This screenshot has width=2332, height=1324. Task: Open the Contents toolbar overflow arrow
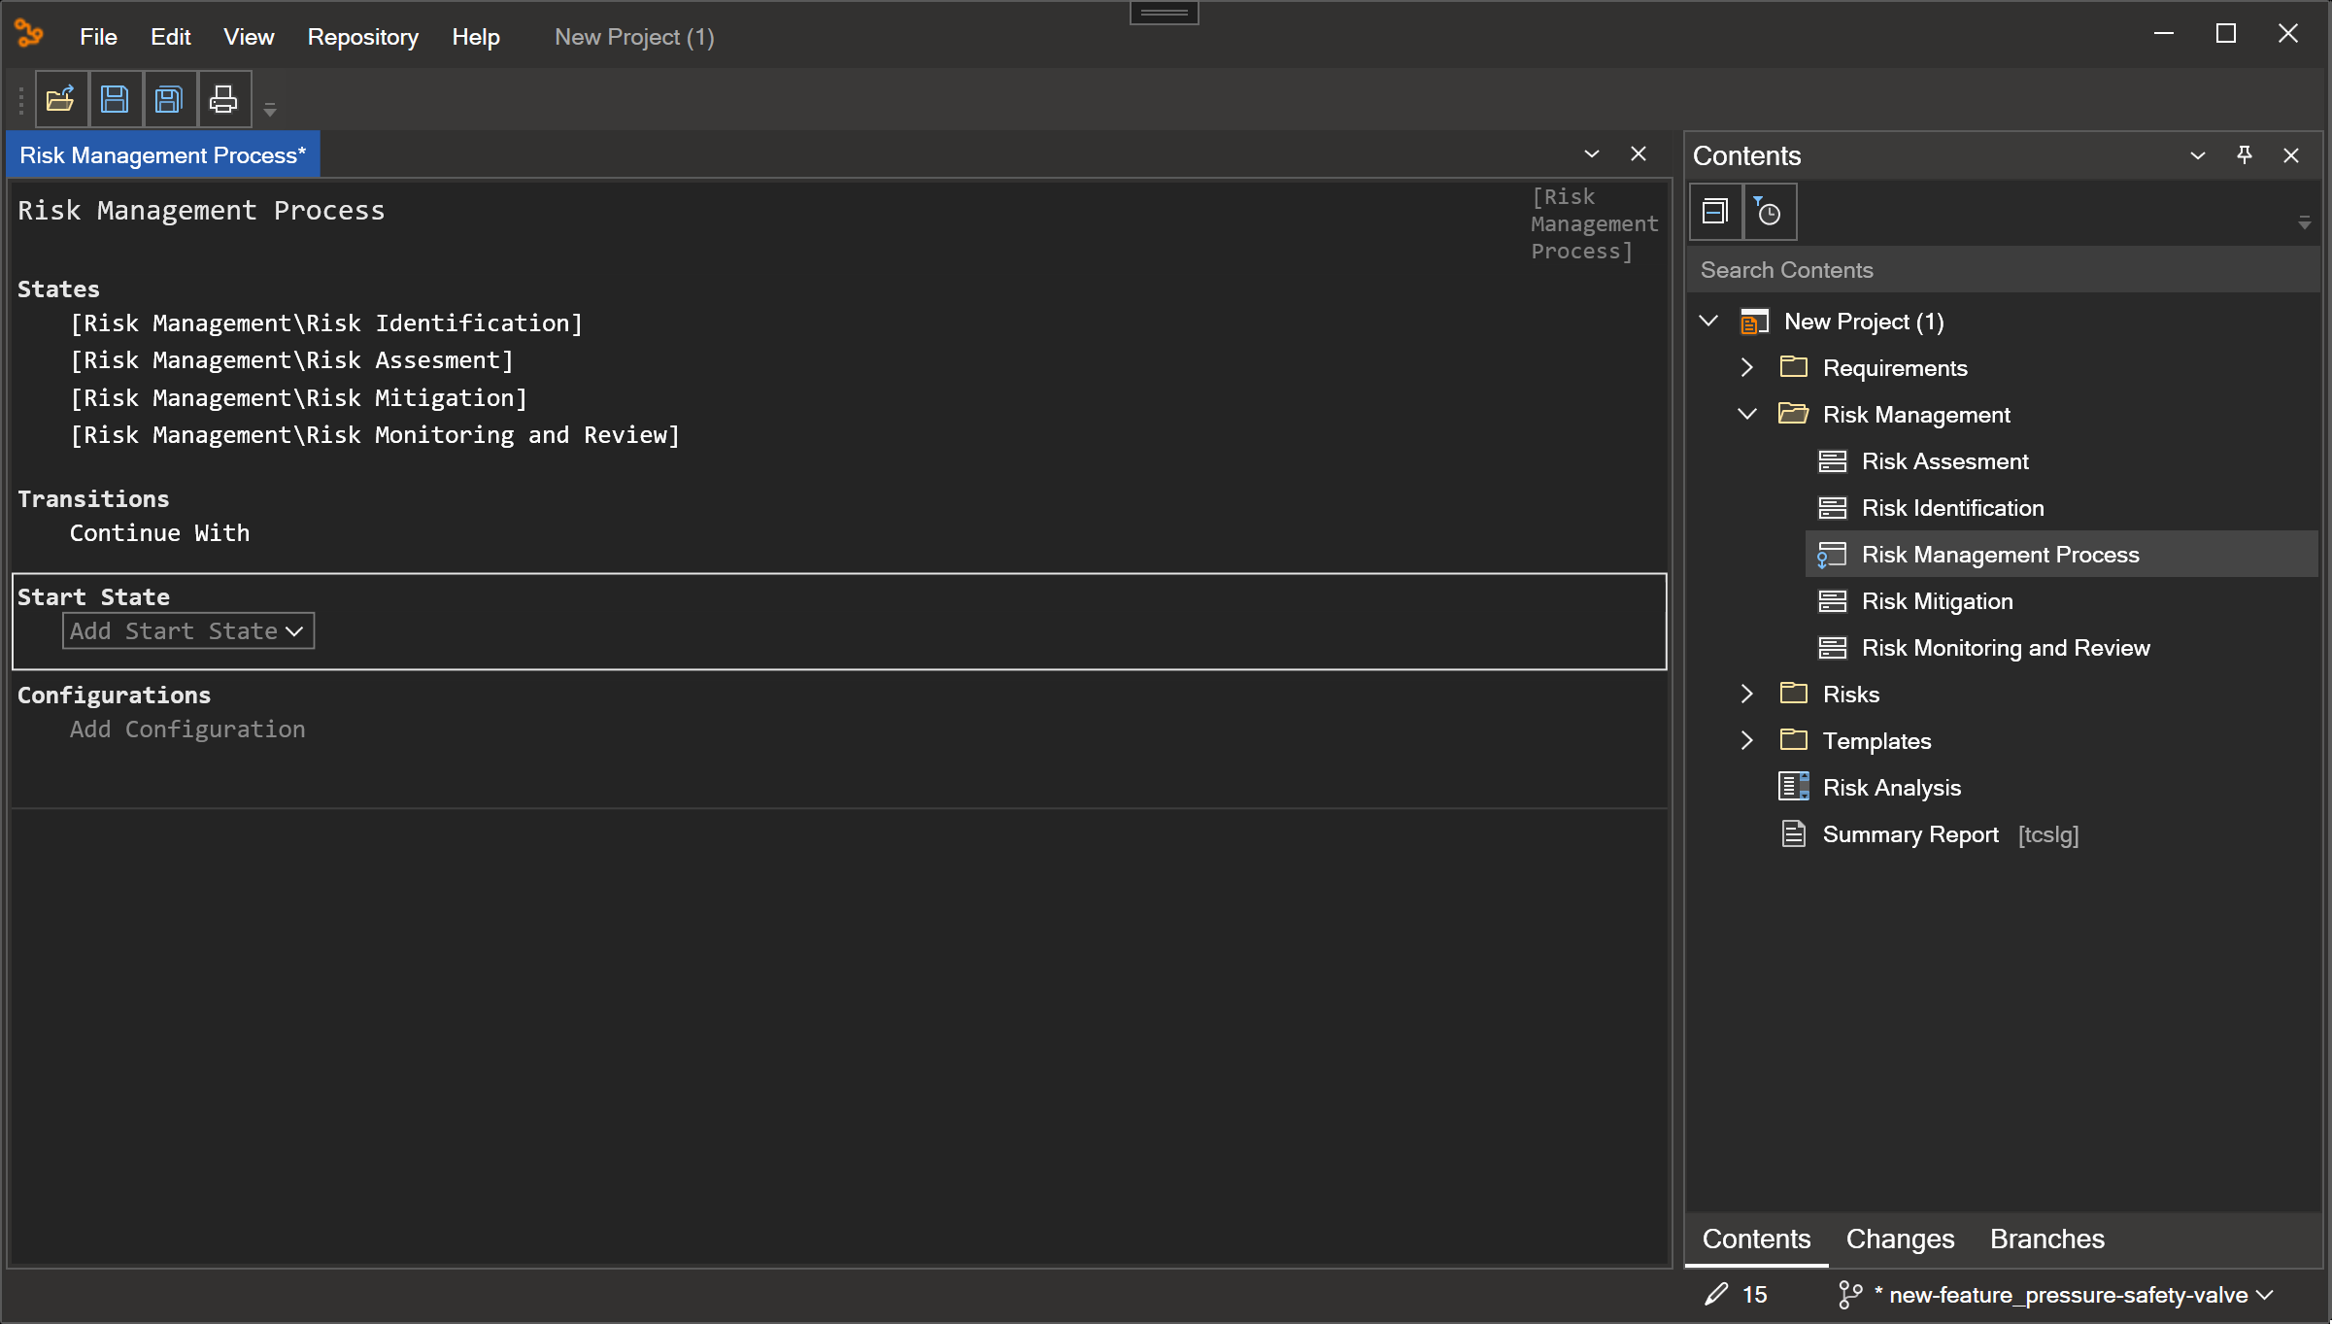(x=2305, y=223)
